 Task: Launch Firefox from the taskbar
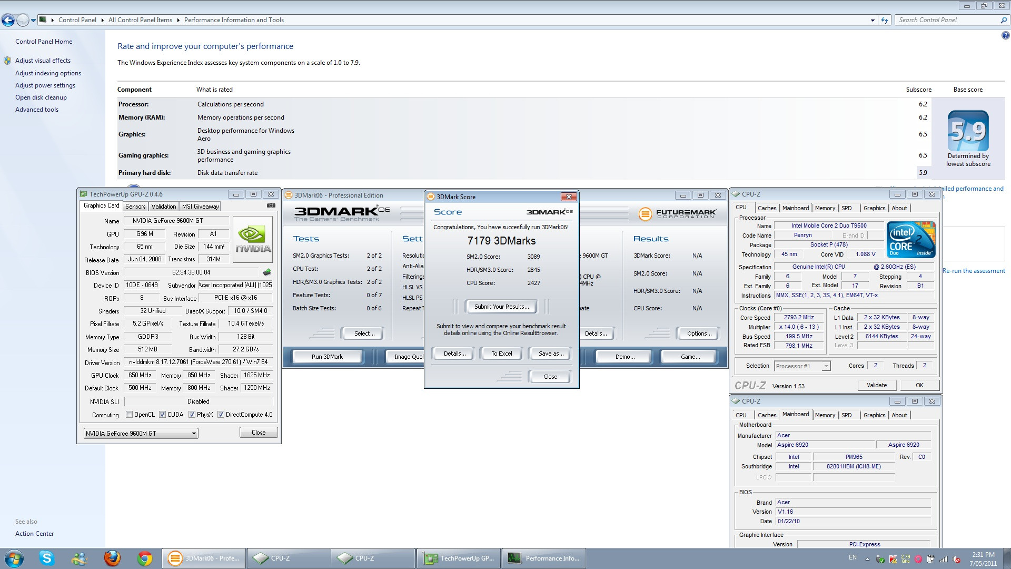click(x=112, y=558)
